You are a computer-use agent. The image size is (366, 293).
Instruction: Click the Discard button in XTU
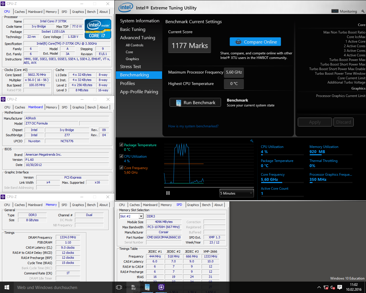[343, 122]
